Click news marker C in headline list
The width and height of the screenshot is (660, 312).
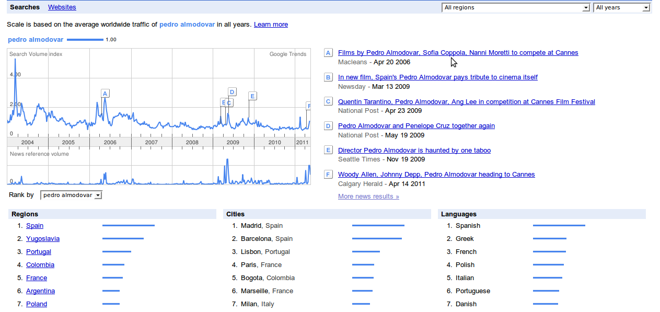pos(328,101)
